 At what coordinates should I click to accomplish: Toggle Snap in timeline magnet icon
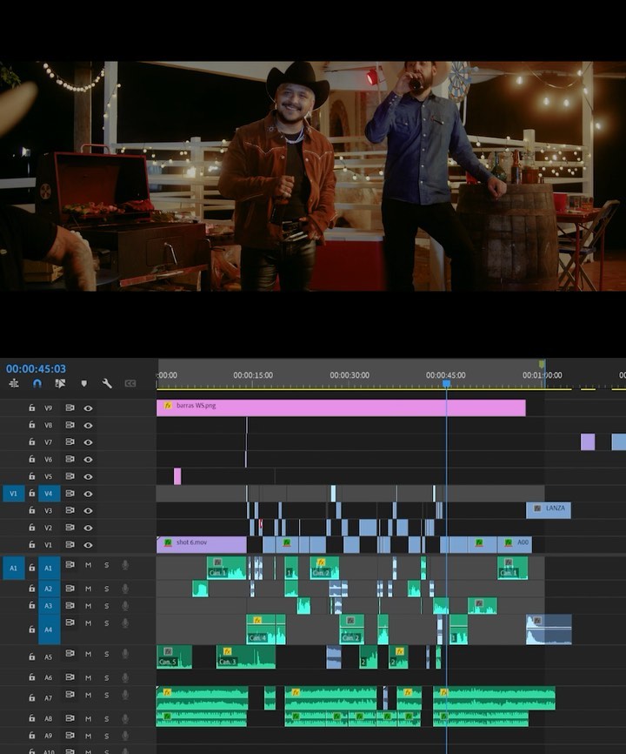pyautogui.click(x=37, y=383)
